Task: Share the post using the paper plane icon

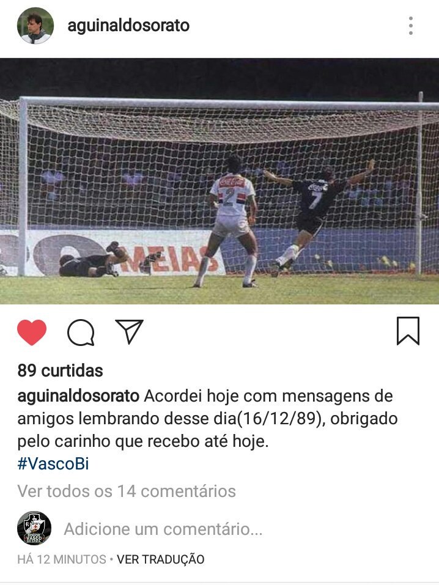Action: tap(129, 331)
